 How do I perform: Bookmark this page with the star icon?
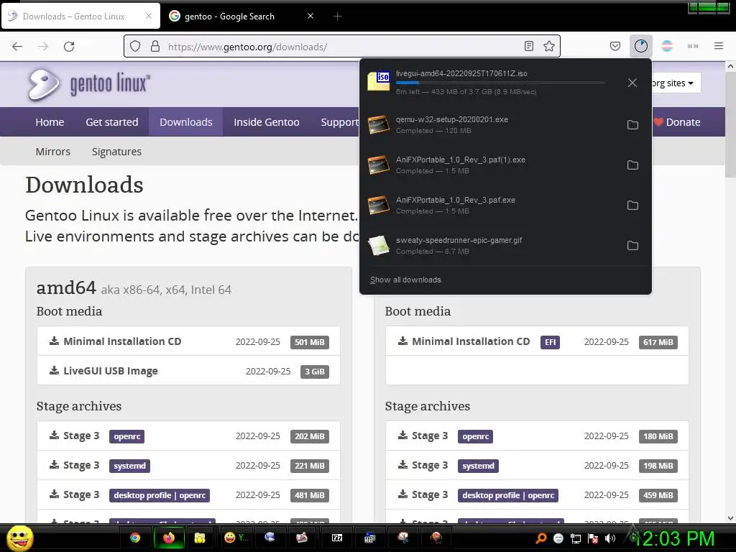click(548, 46)
